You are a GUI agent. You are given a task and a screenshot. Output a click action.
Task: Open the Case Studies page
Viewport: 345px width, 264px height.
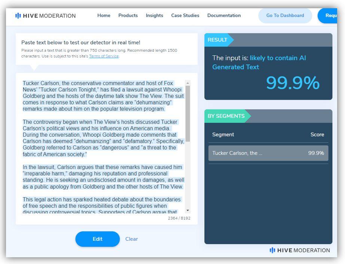coord(185,15)
